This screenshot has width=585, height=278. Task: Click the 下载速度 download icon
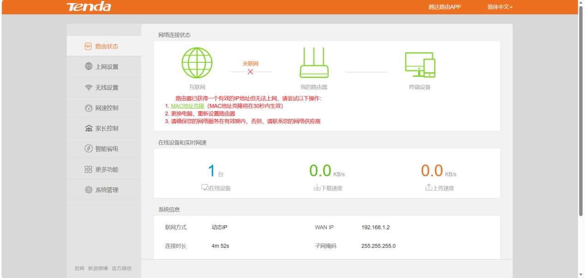[317, 187]
